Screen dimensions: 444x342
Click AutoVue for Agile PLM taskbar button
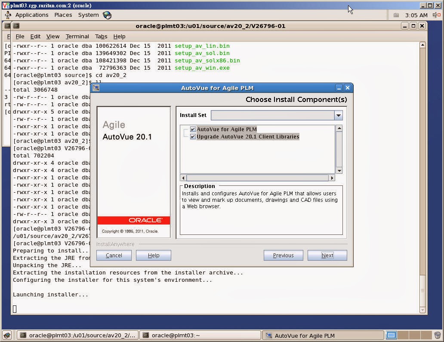point(323,336)
